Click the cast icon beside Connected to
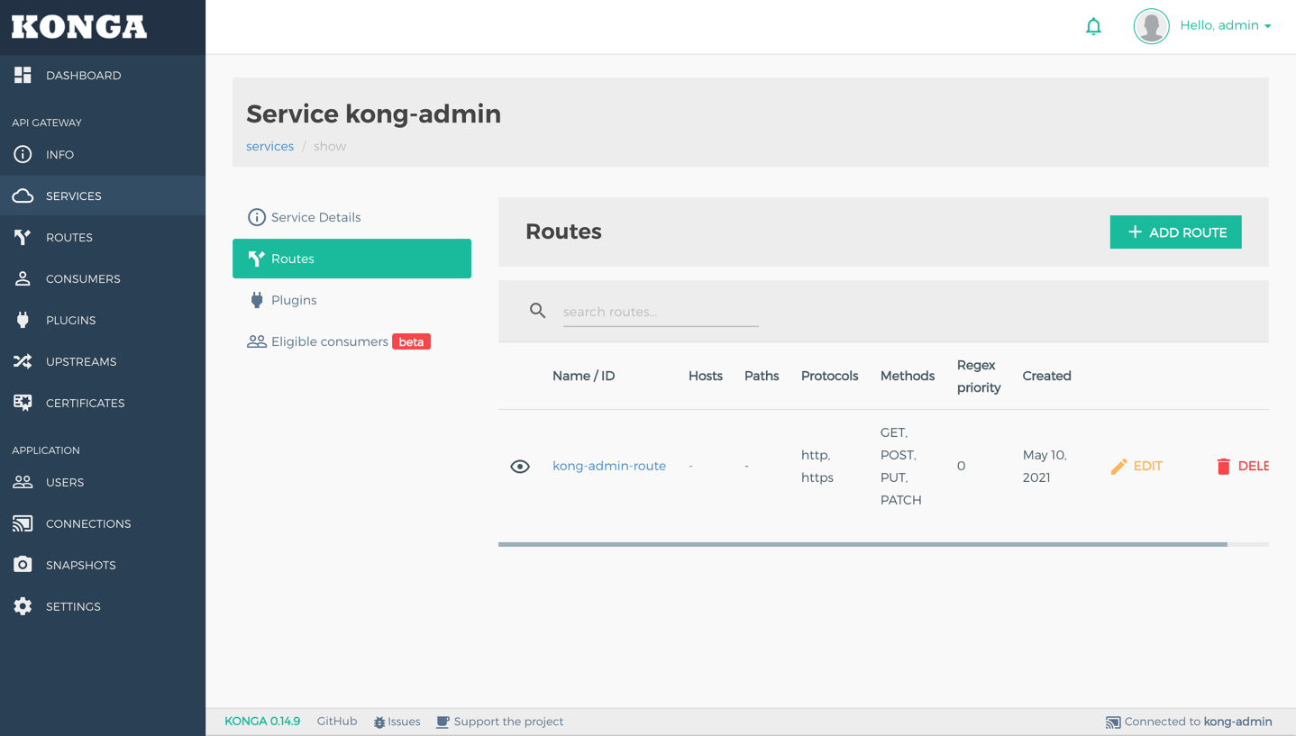Screen dimensions: 1296x736 coord(1113,722)
